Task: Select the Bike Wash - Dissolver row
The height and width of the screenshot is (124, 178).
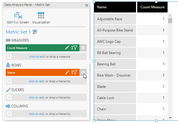Action: coord(131,75)
